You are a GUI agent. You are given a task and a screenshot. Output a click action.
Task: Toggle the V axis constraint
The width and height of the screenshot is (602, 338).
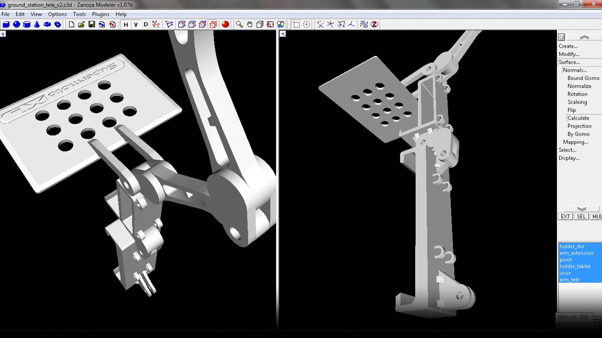tap(136, 24)
